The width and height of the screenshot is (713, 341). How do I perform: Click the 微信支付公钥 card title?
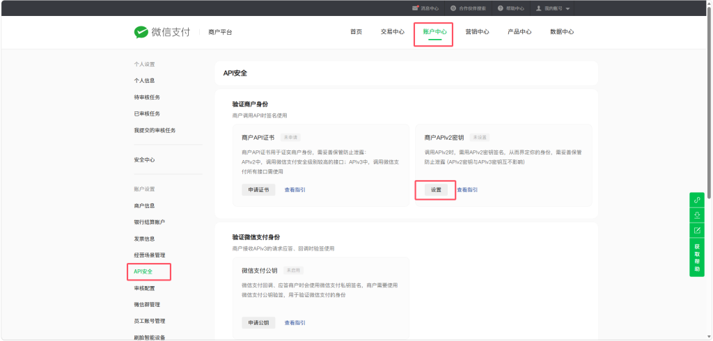pyautogui.click(x=260, y=271)
